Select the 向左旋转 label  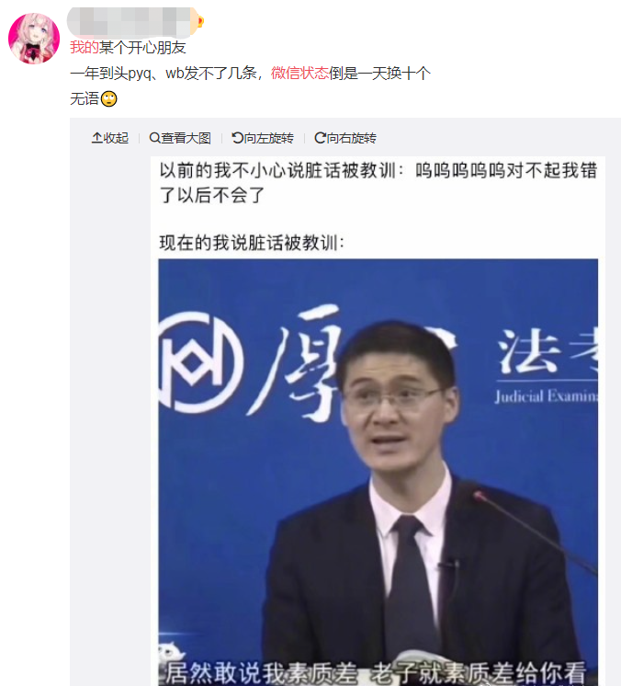(269, 138)
